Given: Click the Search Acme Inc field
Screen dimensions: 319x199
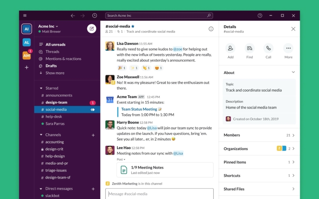Looking at the screenshot, I should pyautogui.click(x=159, y=16).
